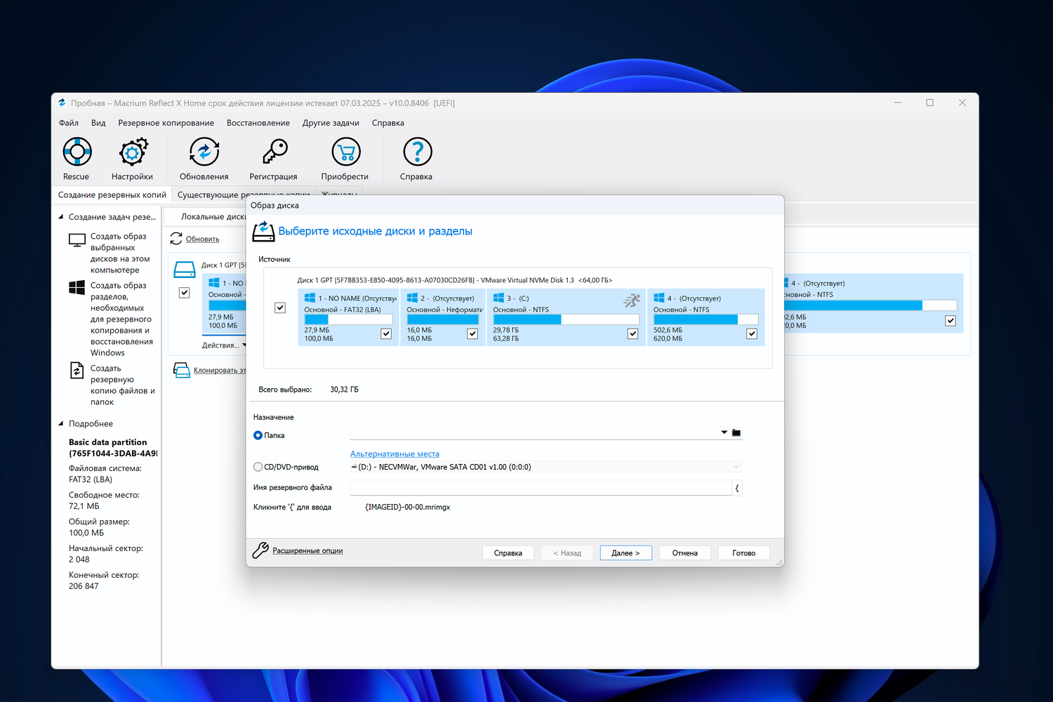The height and width of the screenshot is (702, 1053).
Task: Open the Расширенные опции link
Action: click(x=307, y=551)
